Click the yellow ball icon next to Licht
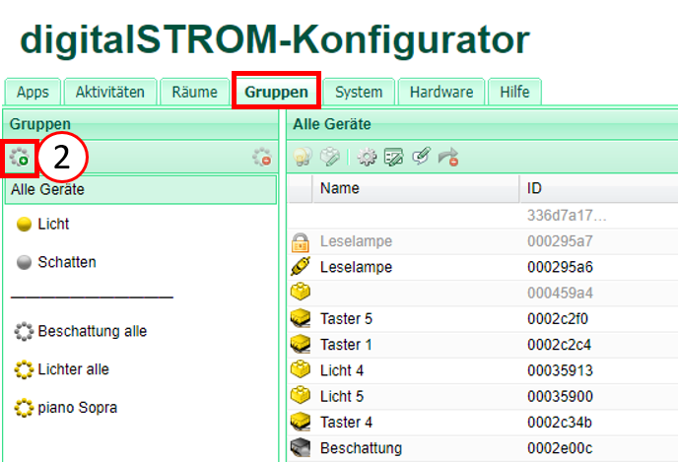This screenshot has width=678, height=462. click(24, 225)
